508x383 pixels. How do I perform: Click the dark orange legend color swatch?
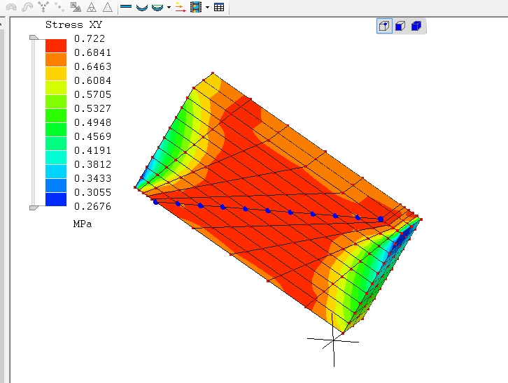click(56, 60)
